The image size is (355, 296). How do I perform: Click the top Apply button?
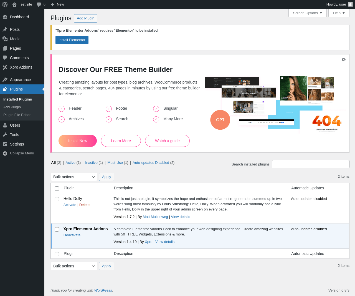[x=106, y=177]
